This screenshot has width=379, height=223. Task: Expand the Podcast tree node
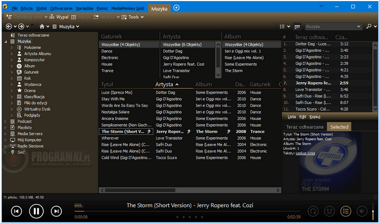click(x=5, y=121)
